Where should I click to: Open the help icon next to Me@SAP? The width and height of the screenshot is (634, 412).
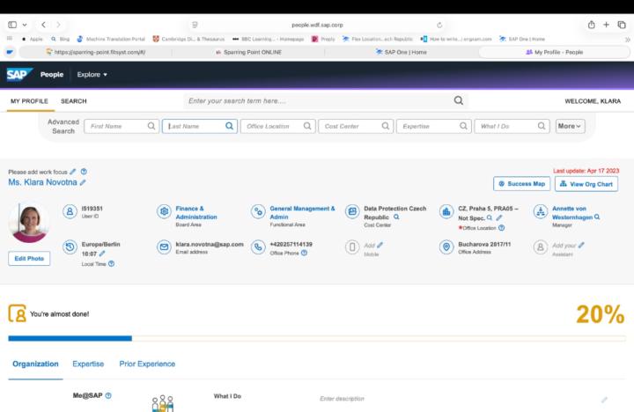pyautogui.click(x=108, y=396)
